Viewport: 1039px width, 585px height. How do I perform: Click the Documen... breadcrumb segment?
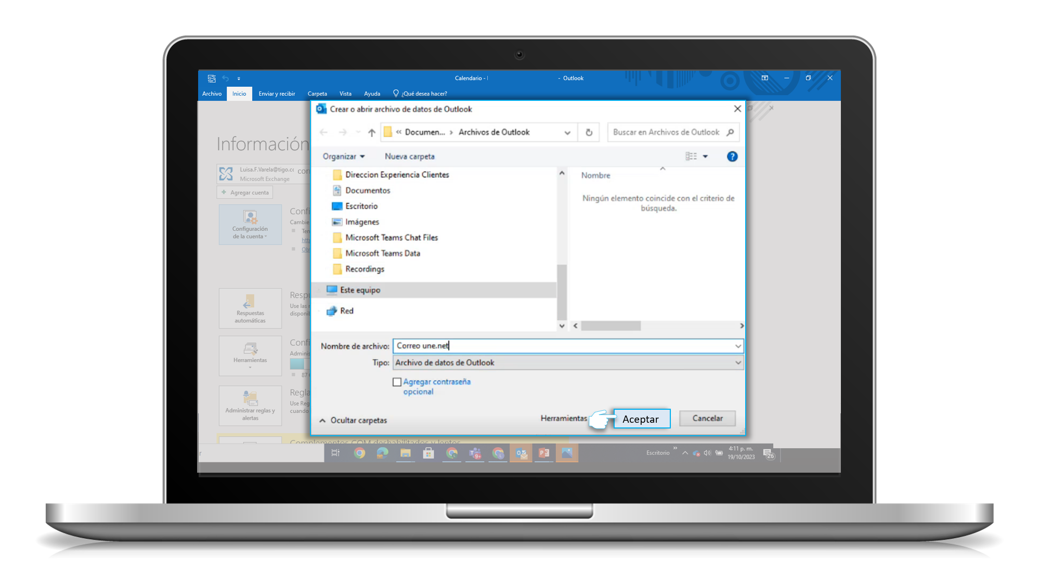coord(425,132)
